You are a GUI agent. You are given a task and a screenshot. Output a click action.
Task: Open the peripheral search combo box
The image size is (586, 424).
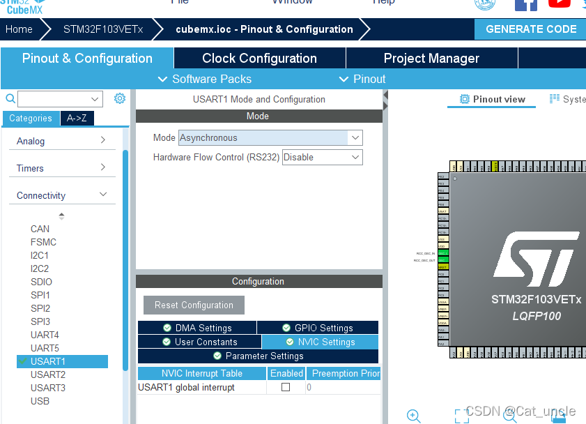(x=60, y=99)
